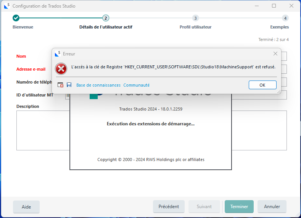301x218 pixels.
Task: Open the Base de connaissances link
Action: pos(98,85)
